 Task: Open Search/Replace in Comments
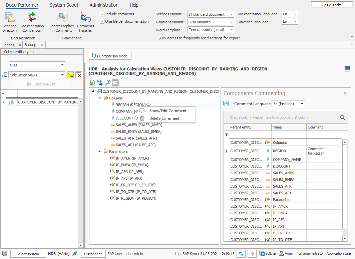[62, 22]
